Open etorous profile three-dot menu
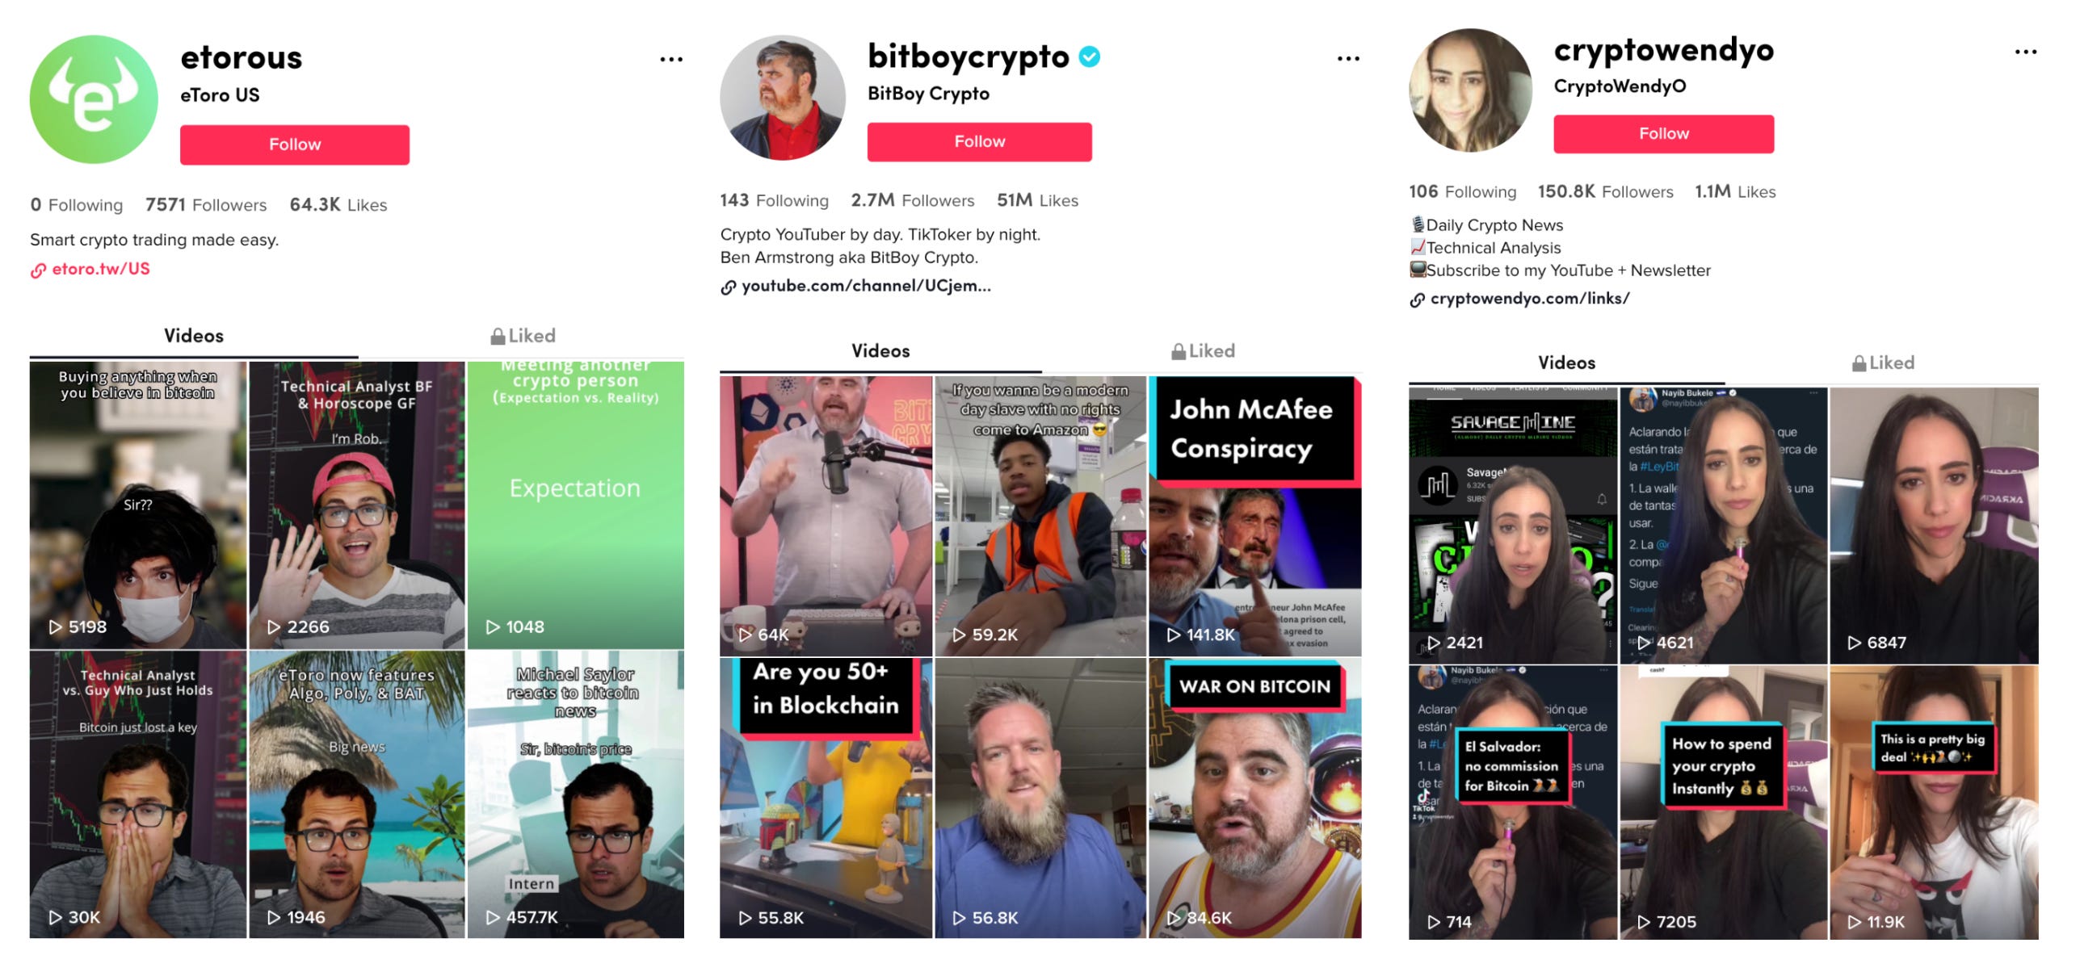 [x=670, y=59]
